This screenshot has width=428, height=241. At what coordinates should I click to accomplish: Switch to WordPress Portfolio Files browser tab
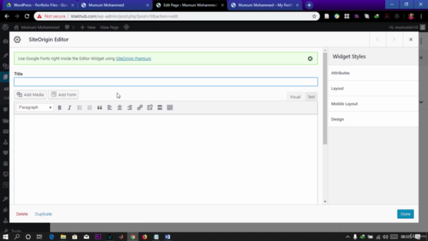tap(40, 5)
